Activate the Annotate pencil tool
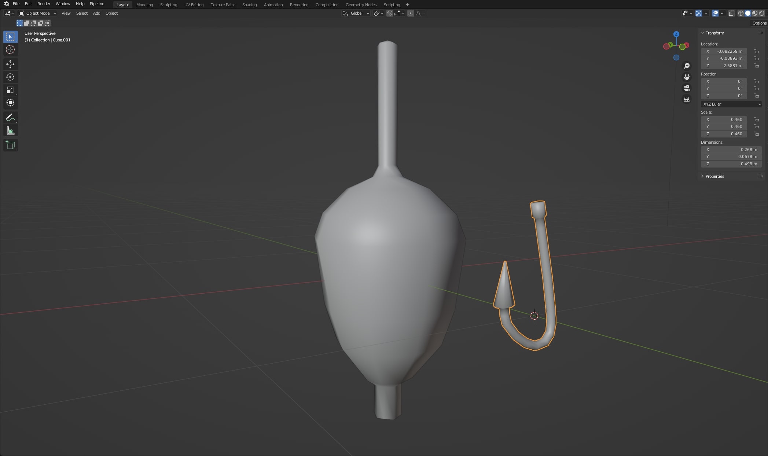Viewport: 768px width, 456px height. coord(10,118)
